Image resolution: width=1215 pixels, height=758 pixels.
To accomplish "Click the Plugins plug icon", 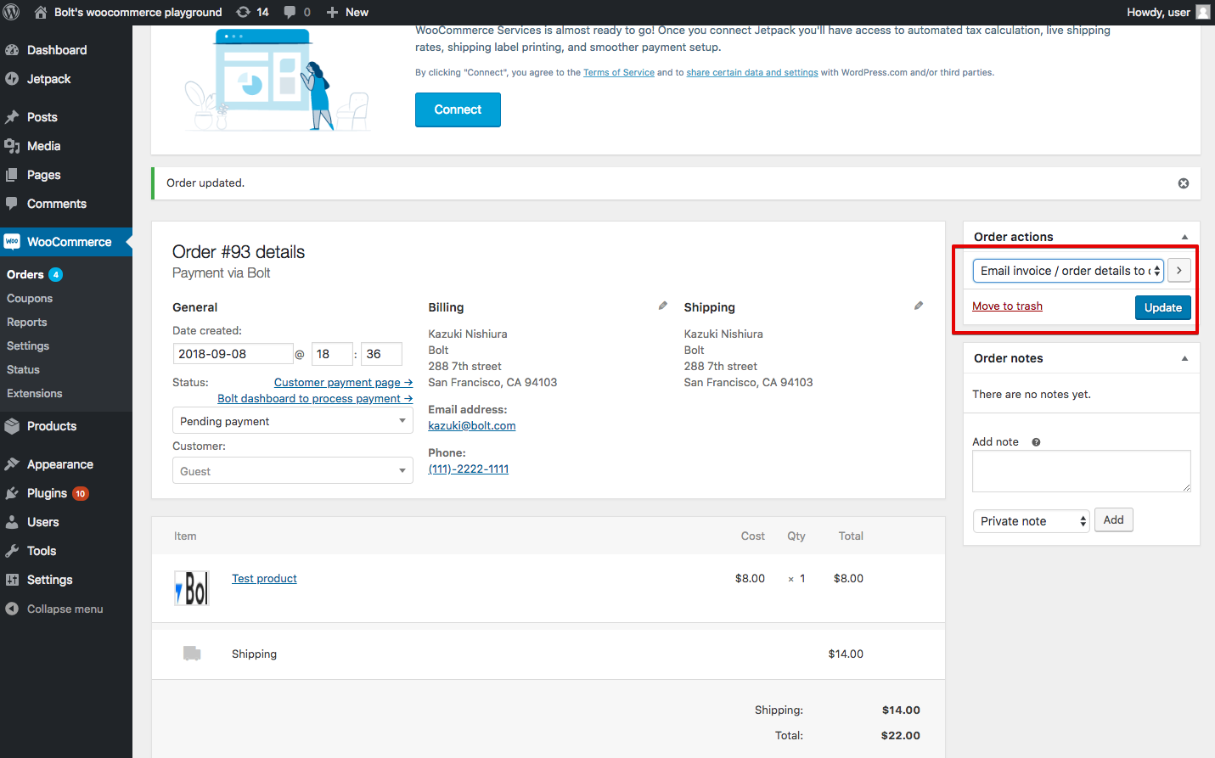I will coord(12,493).
